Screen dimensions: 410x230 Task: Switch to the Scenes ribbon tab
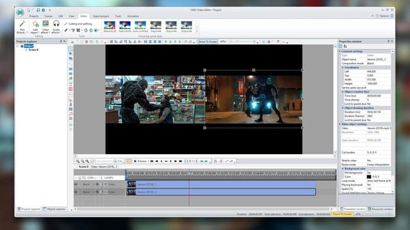point(49,16)
